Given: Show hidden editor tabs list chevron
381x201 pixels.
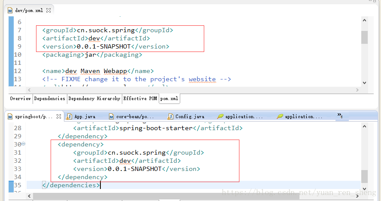Looking at the screenshot, I should (340, 116).
